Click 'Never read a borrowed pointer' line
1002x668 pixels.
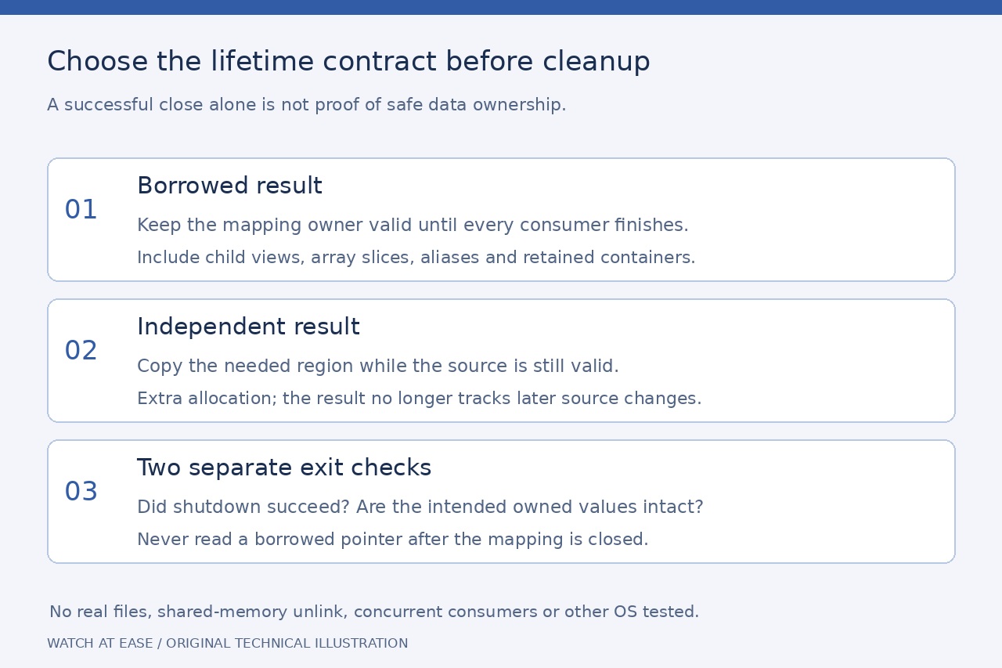tap(392, 540)
